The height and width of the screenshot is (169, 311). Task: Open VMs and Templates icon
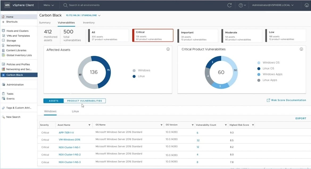click(3, 36)
